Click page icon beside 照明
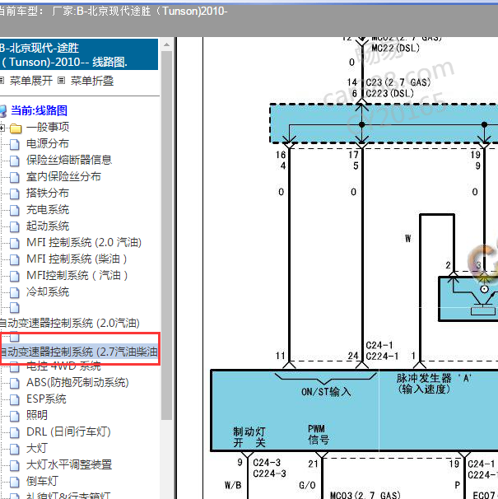Viewport: 498px width, 499px height. coord(15,417)
